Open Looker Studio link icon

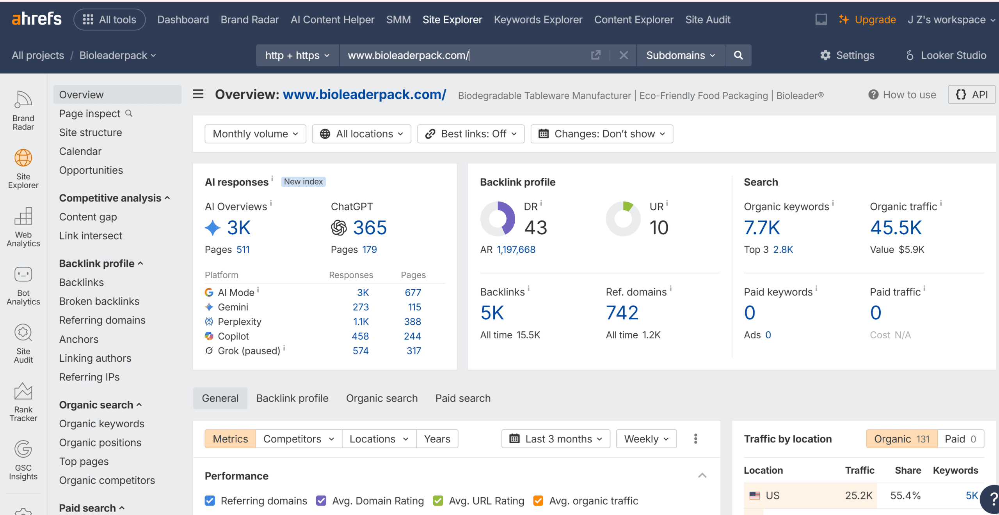[x=910, y=55]
